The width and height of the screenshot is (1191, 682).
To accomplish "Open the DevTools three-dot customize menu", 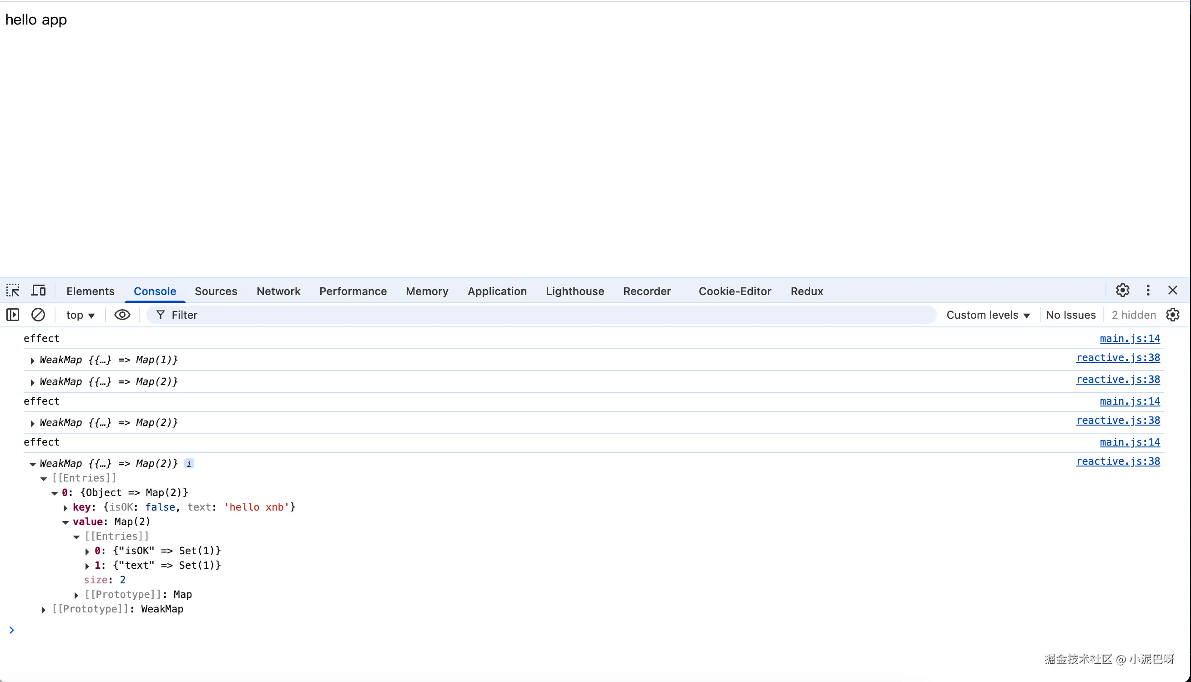I will click(x=1148, y=291).
